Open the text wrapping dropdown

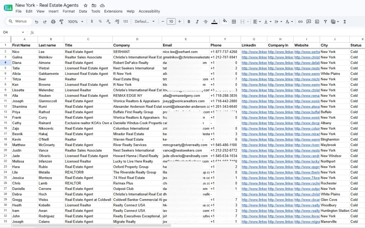[x=278, y=22]
